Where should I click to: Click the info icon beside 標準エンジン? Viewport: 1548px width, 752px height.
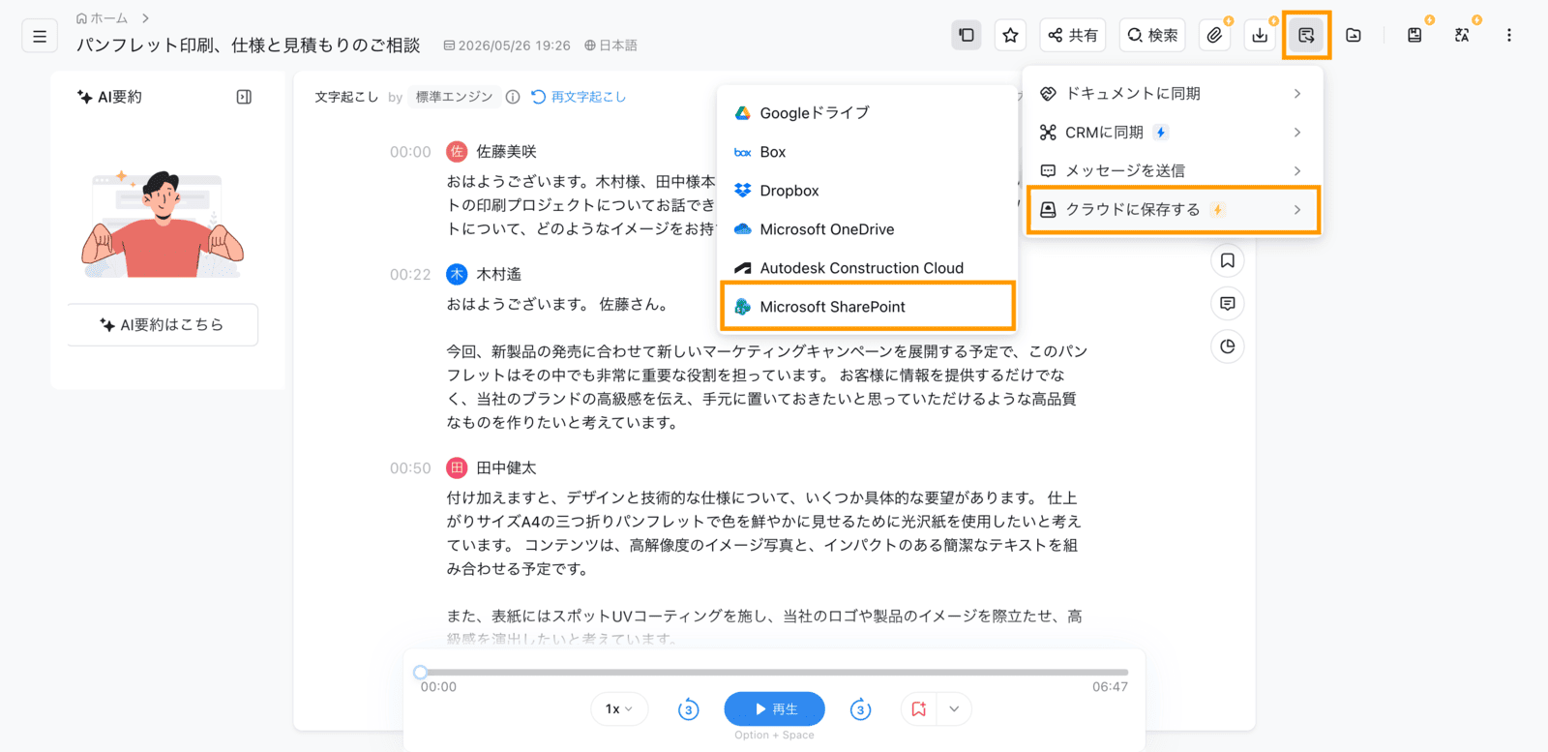(513, 97)
